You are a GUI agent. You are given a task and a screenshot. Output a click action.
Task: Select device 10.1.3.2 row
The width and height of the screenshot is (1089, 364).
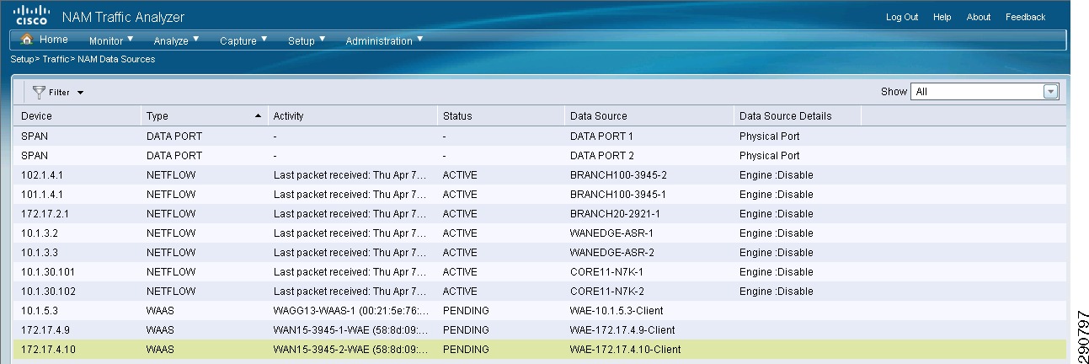point(540,233)
